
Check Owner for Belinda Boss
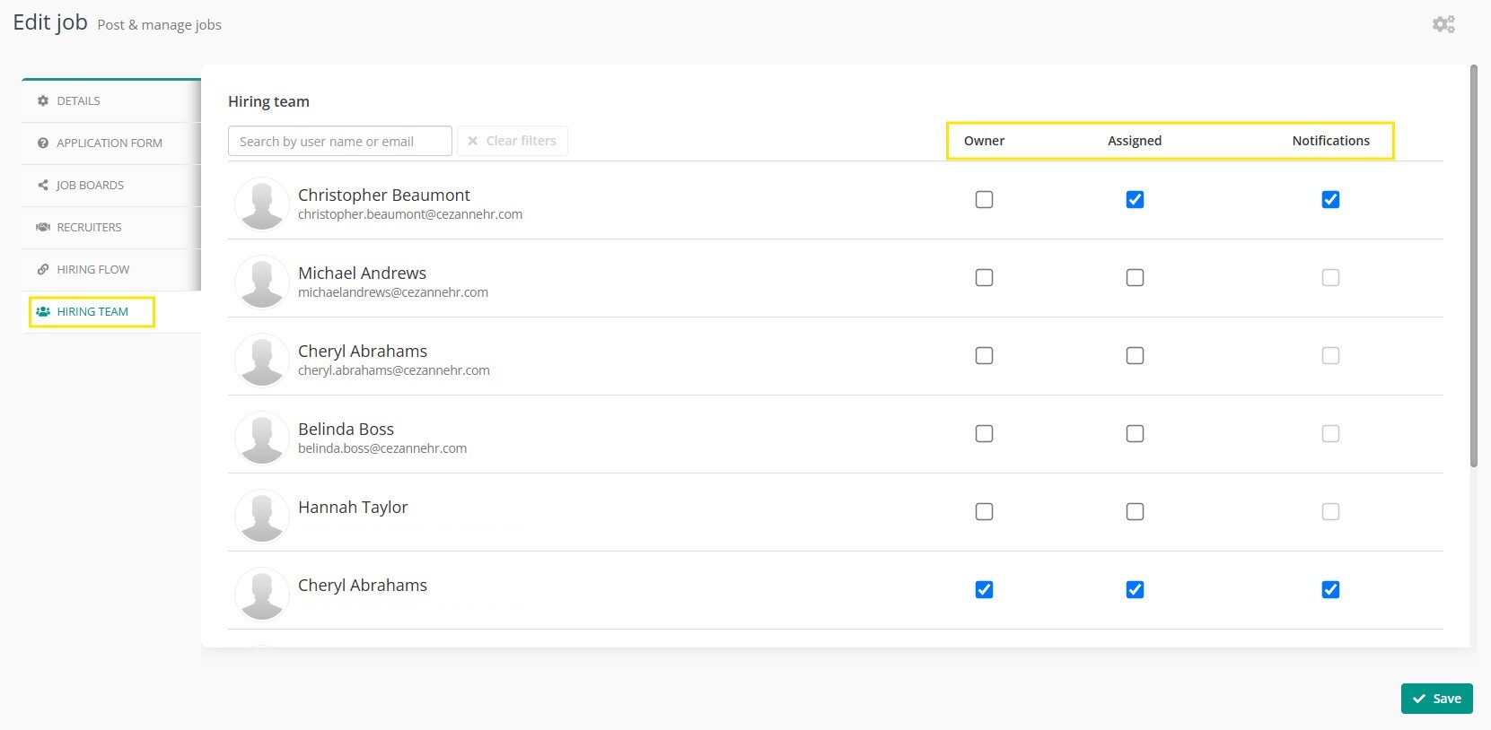coord(984,434)
